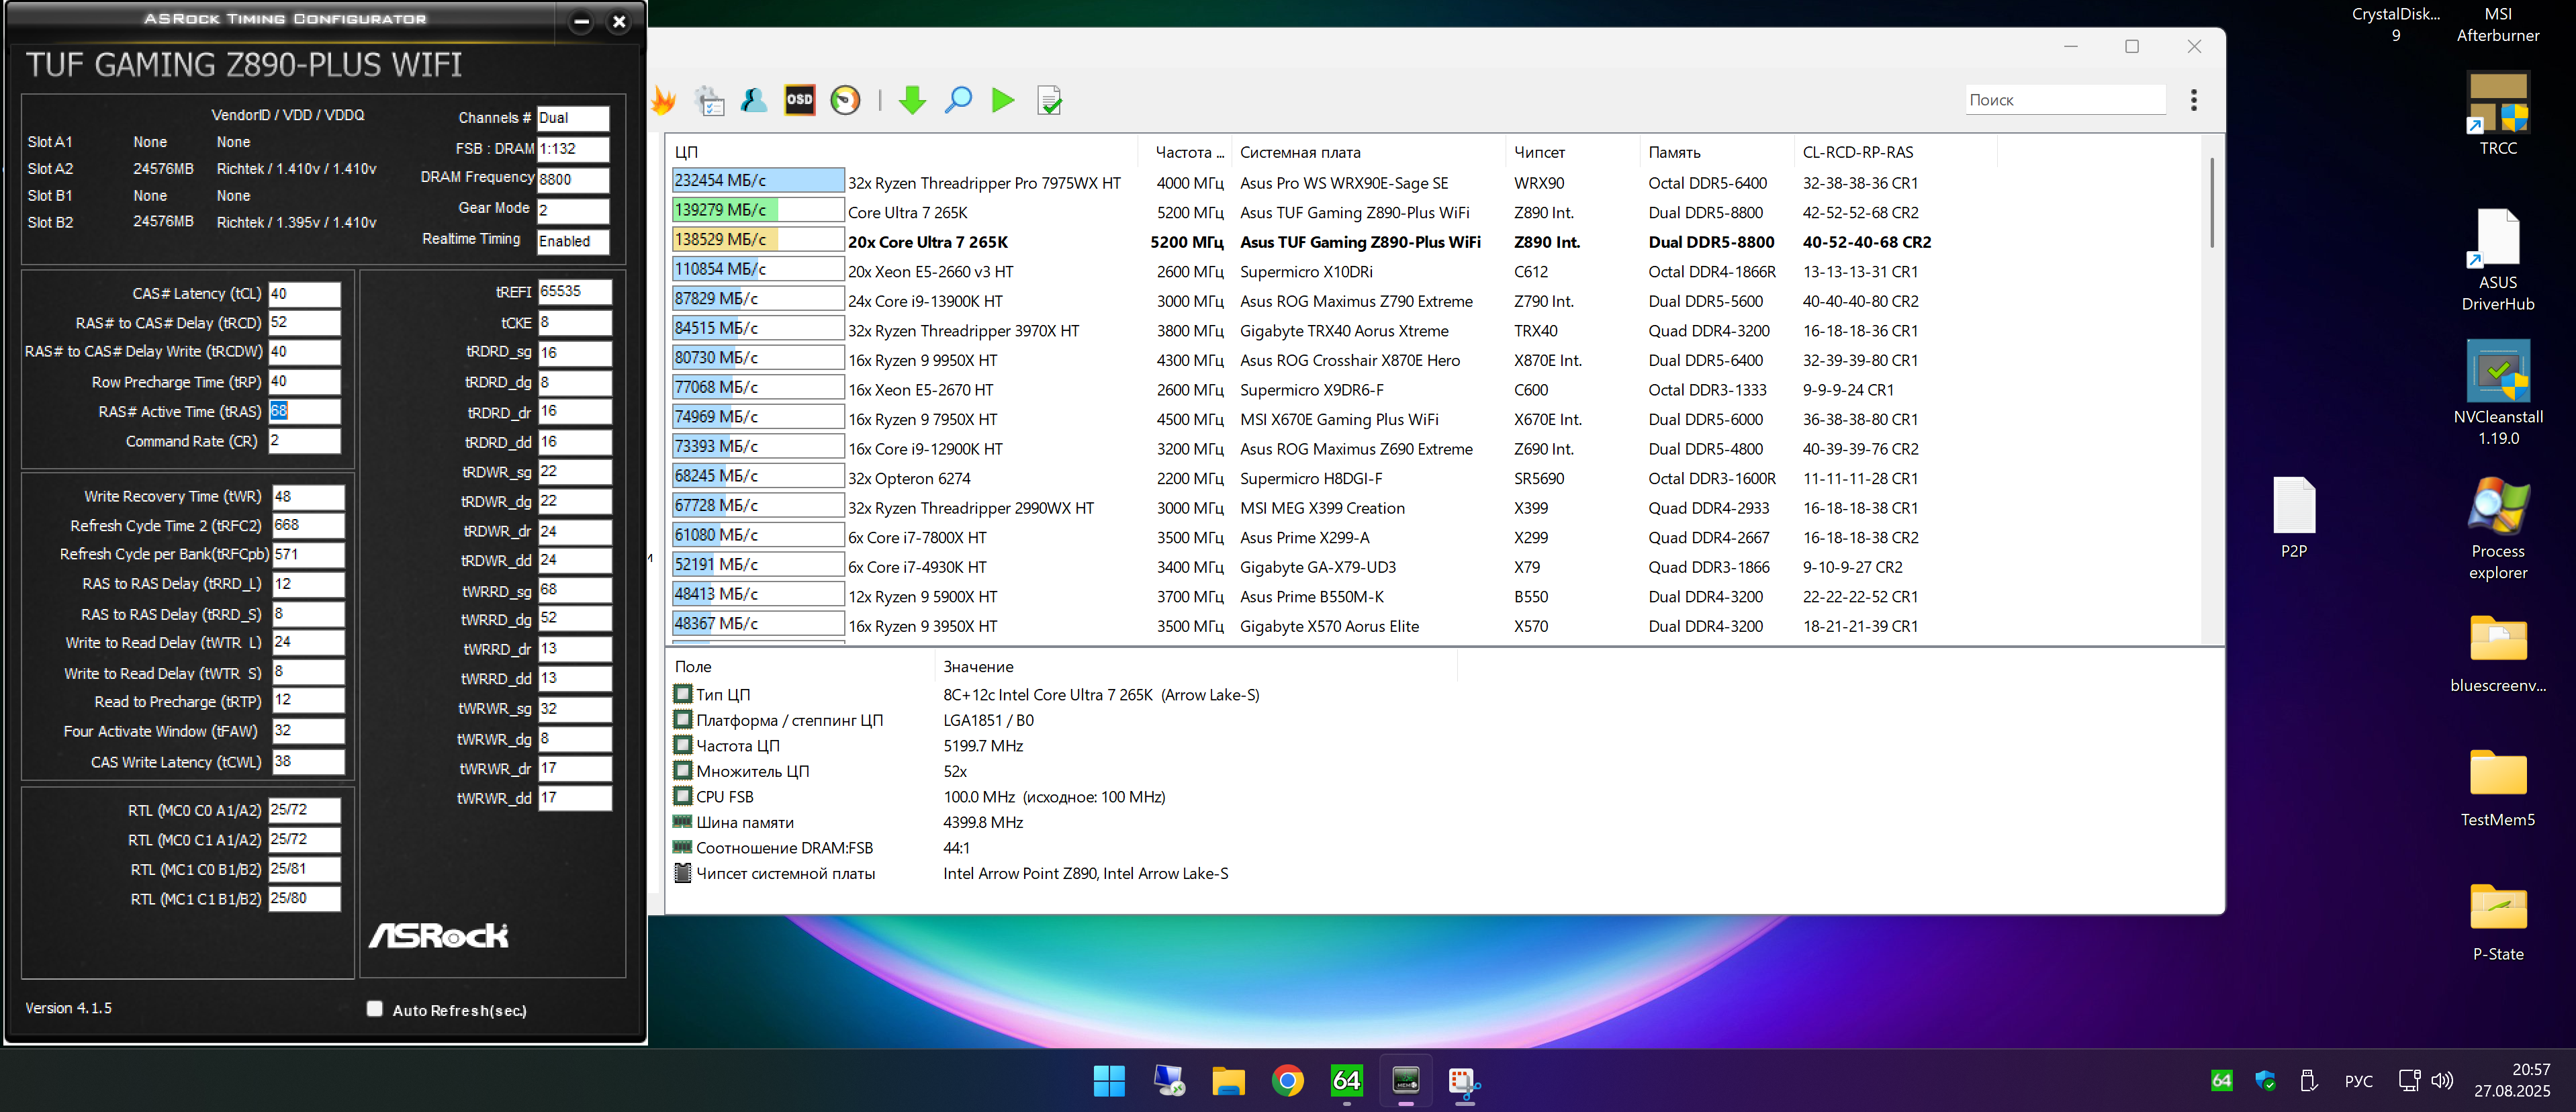Click the CL-RCD-RP-RAS column header
The height and width of the screenshot is (1112, 2576).
click(1857, 152)
